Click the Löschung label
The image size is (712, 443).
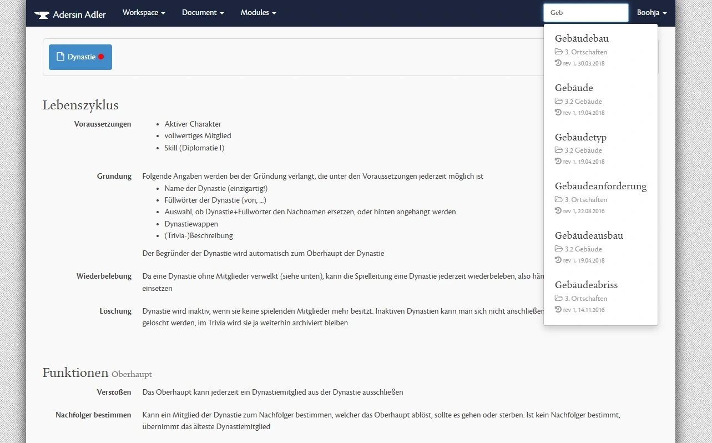[x=115, y=311]
